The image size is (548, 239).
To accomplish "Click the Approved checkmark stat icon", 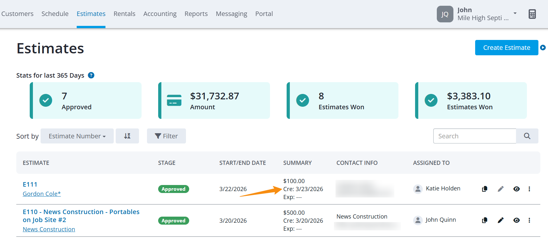I will tap(46, 100).
